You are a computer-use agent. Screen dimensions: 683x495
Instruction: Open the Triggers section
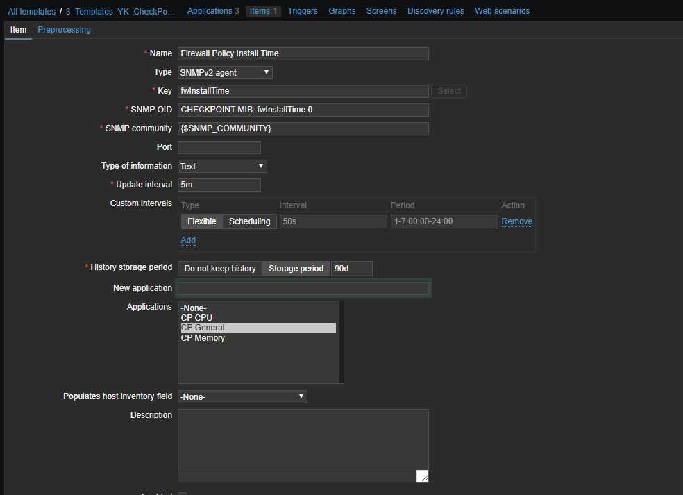coord(303,11)
